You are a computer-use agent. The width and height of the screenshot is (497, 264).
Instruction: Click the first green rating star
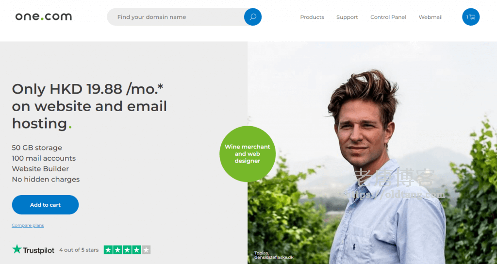click(x=108, y=250)
